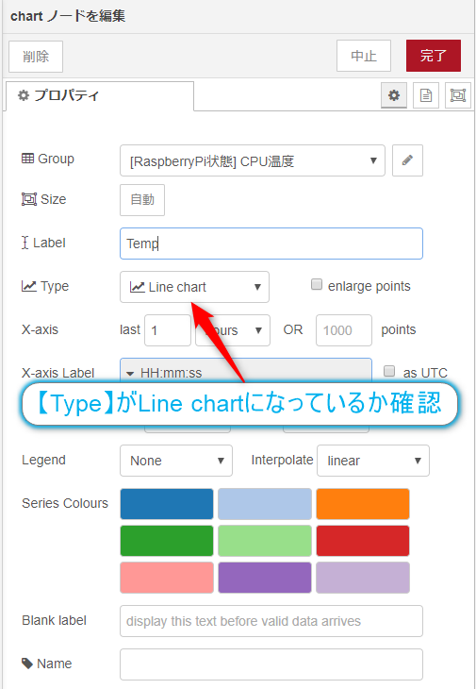The height and width of the screenshot is (689, 476).
Task: Pick the light green series colour
Action: coord(265,541)
